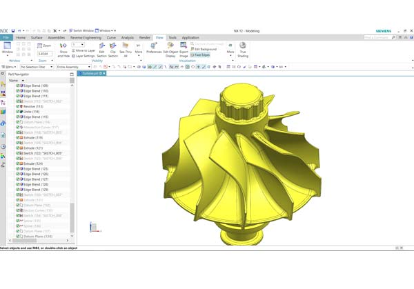This screenshot has width=414, height=289.
Task: Click Move to Layer
Action: click(83, 50)
